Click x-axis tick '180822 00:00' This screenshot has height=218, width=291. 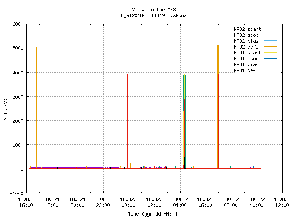[128, 203]
